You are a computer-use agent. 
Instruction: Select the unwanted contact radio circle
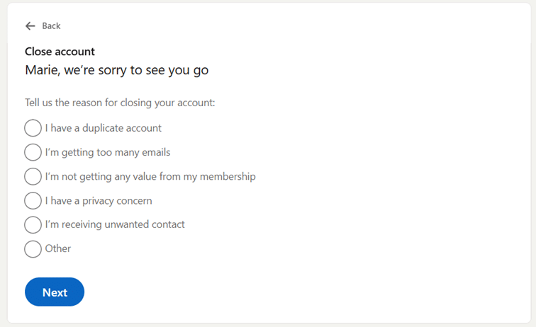(33, 224)
